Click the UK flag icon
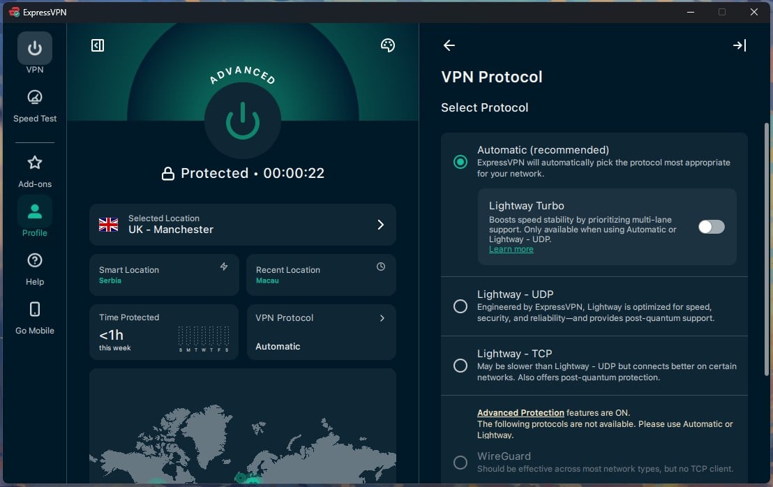 tap(108, 225)
